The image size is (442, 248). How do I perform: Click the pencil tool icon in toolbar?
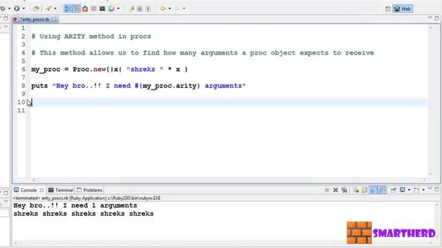(x=48, y=8)
